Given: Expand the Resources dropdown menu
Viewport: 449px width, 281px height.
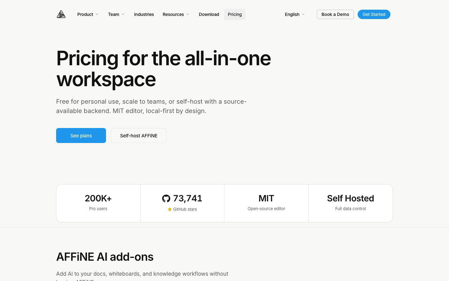Looking at the screenshot, I should [x=176, y=14].
